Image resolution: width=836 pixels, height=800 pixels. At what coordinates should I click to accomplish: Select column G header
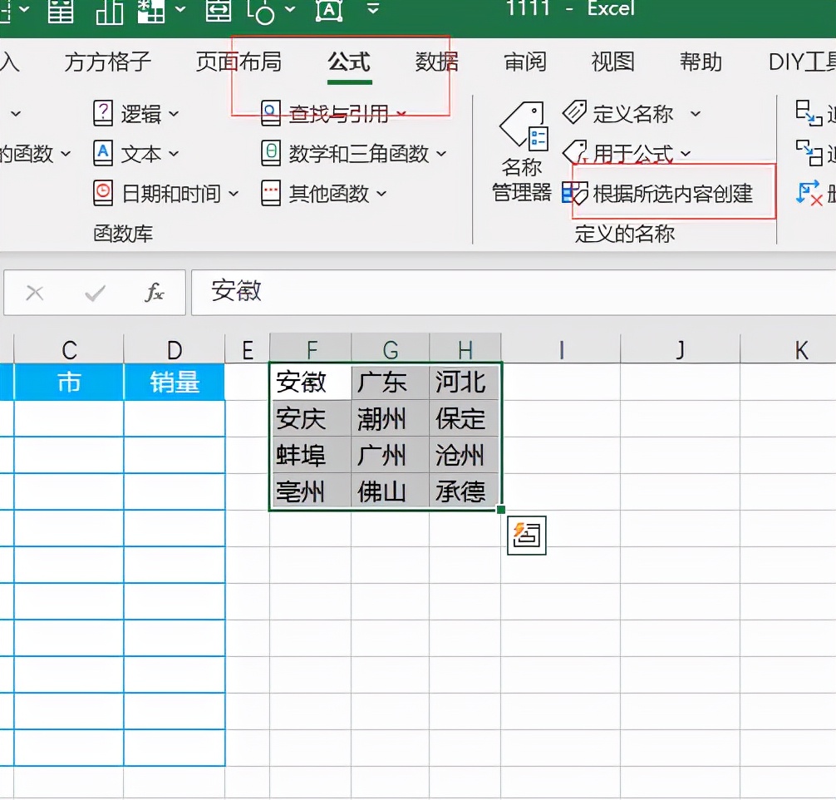tap(391, 350)
